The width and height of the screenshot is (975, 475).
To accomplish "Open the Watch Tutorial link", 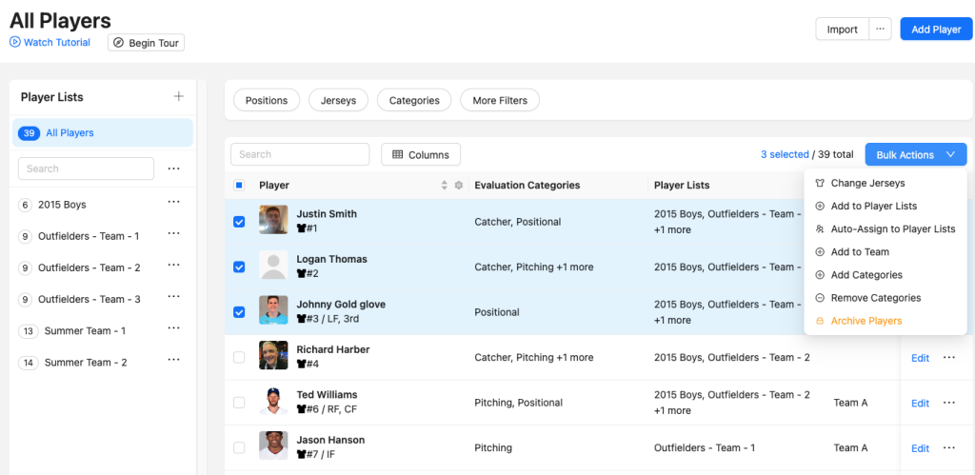I will coord(57,43).
